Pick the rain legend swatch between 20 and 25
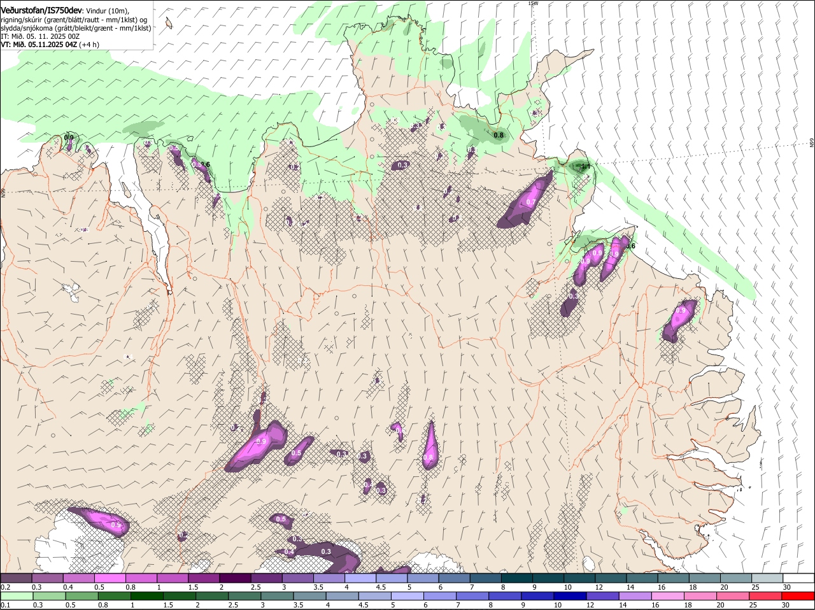 733,596
